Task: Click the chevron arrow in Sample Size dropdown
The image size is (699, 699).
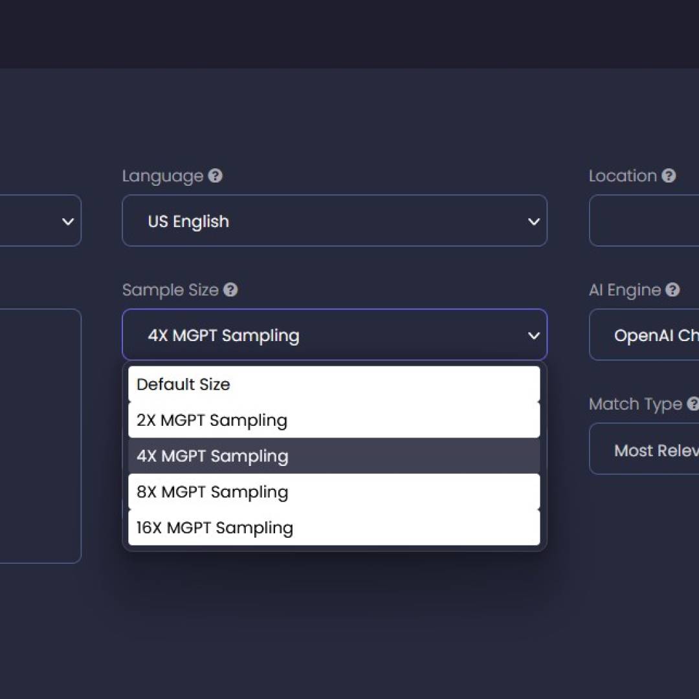Action: click(533, 335)
